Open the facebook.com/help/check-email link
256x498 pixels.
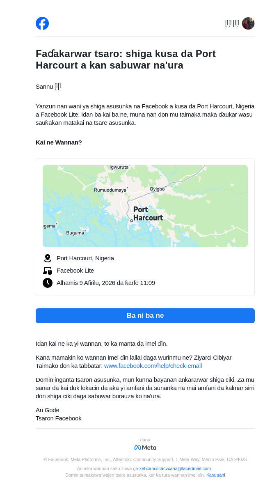tap(153, 366)
